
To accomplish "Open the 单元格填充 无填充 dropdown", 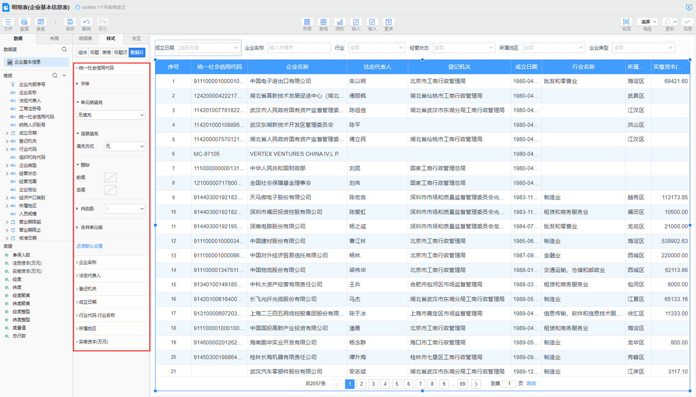I will pos(111,115).
